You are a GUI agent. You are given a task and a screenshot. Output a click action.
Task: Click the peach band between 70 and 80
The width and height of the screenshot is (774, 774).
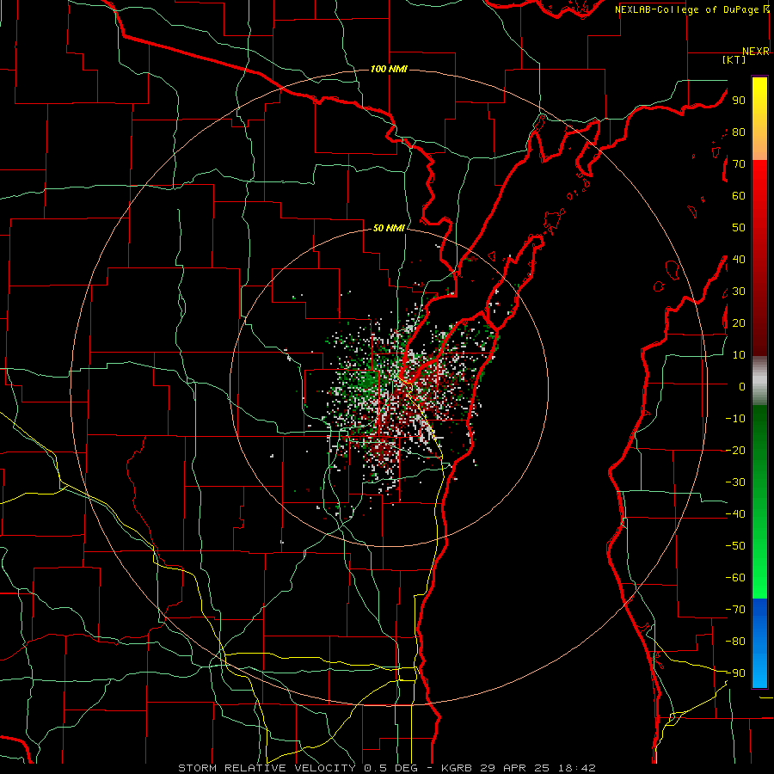(x=759, y=146)
